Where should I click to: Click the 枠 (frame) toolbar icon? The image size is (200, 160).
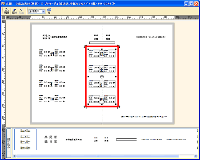pos(49,11)
